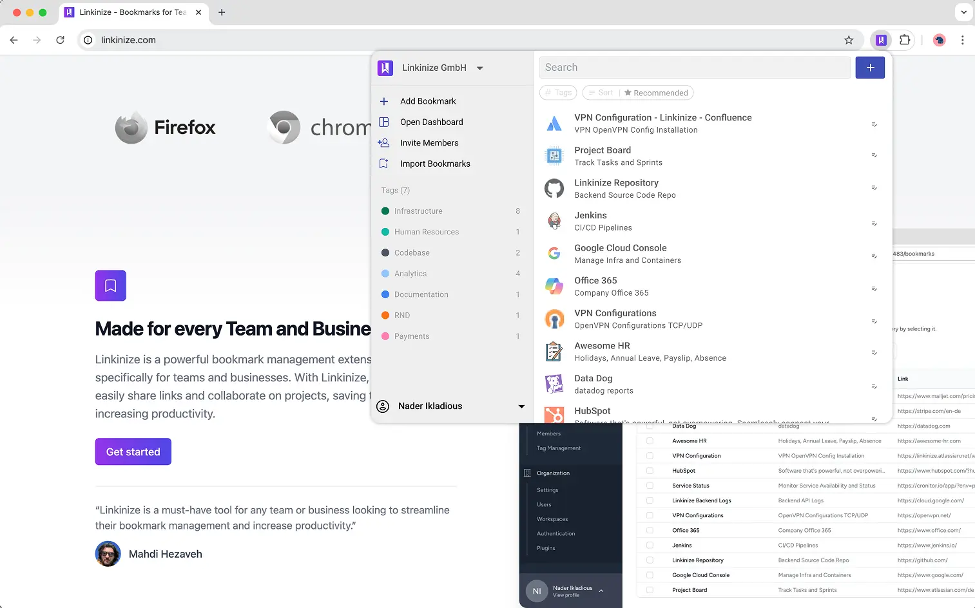The width and height of the screenshot is (975, 608).
Task: Click the Get started button
Action: click(133, 451)
